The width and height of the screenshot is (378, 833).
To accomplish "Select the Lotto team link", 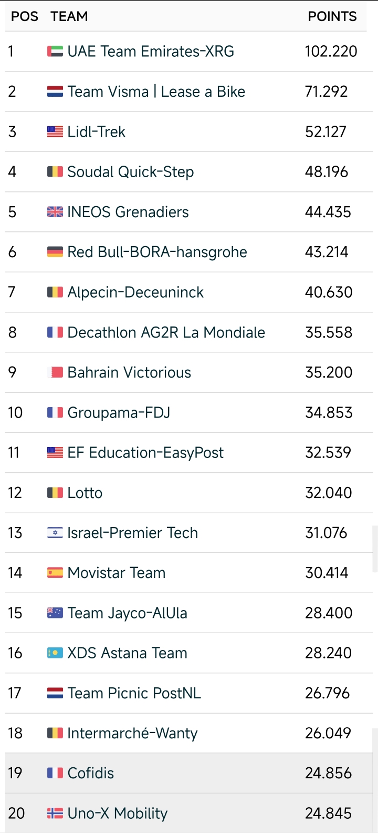I will pos(85,493).
